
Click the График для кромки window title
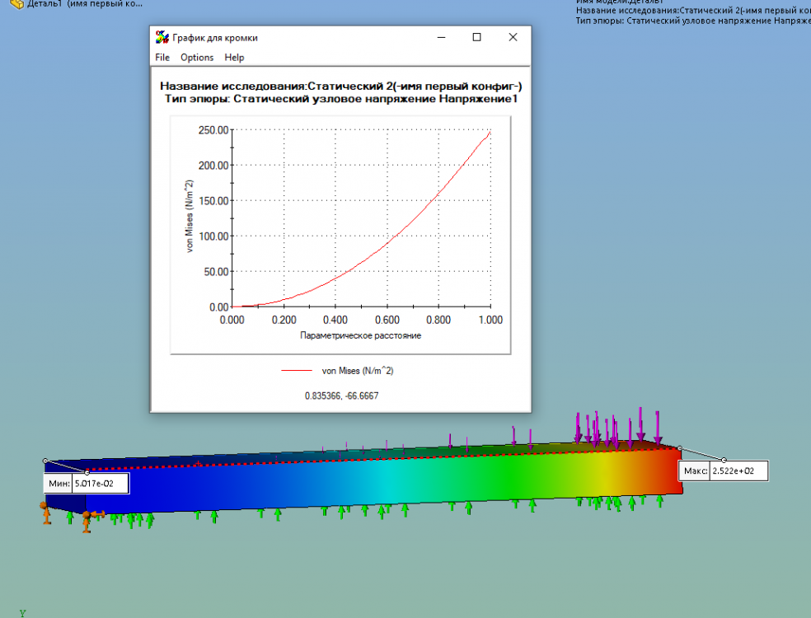click(x=214, y=38)
